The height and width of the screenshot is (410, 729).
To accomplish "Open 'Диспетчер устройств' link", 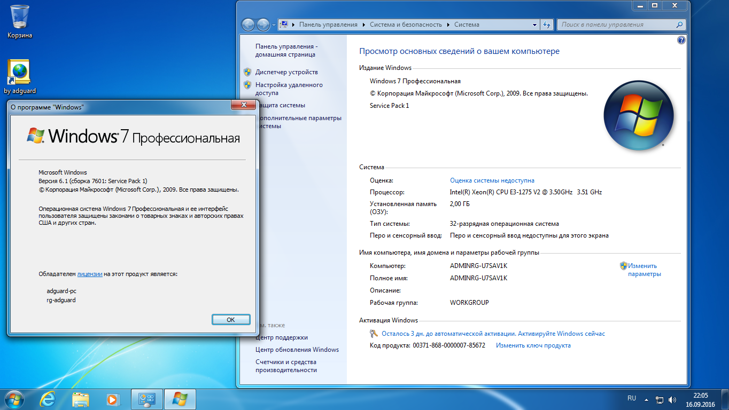I will coord(286,72).
